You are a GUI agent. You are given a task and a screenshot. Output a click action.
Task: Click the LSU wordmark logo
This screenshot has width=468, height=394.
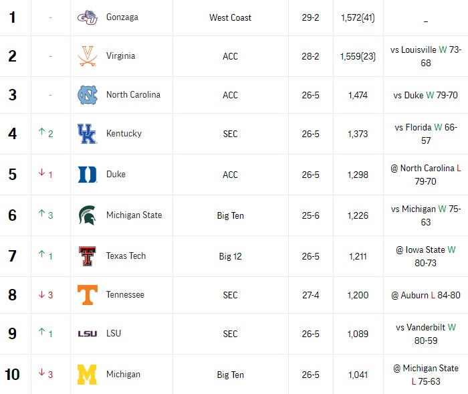[88, 334]
